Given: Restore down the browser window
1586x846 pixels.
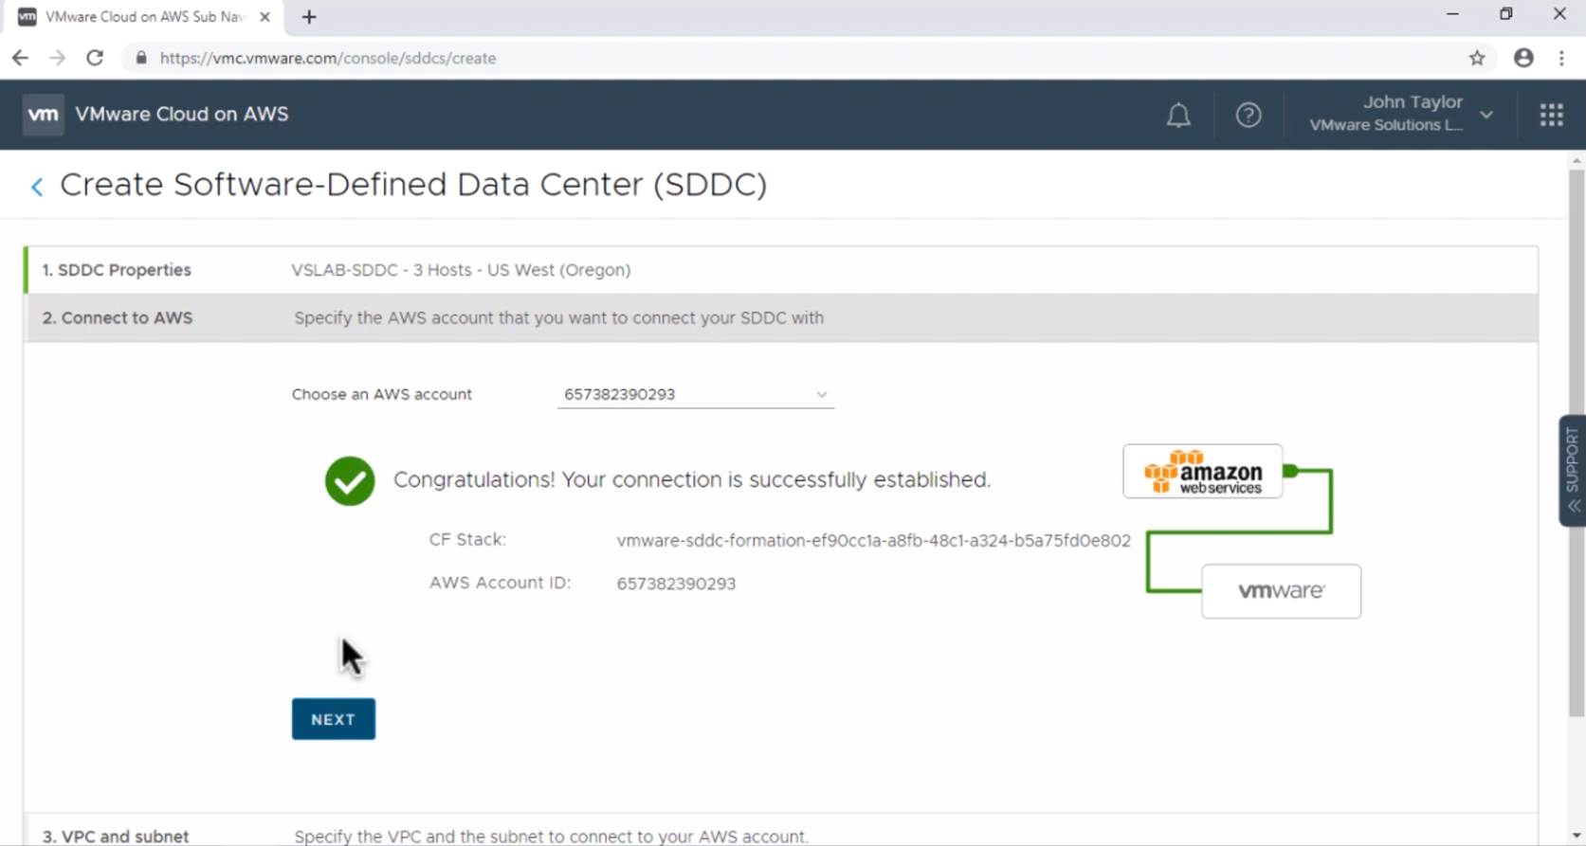Looking at the screenshot, I should point(1505,14).
